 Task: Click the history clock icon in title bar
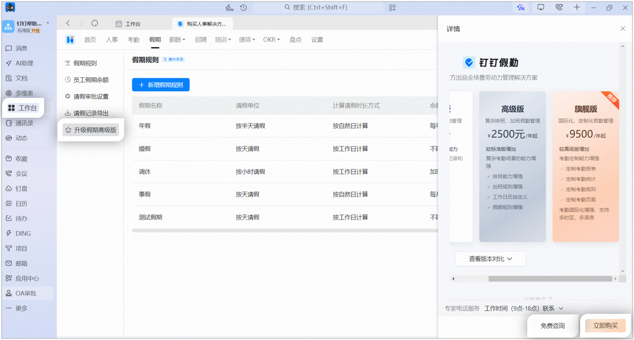coord(243,8)
